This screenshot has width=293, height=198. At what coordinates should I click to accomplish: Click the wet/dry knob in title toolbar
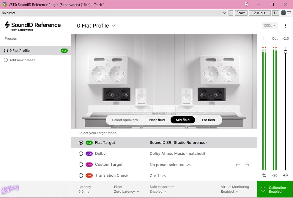tap(283, 13)
